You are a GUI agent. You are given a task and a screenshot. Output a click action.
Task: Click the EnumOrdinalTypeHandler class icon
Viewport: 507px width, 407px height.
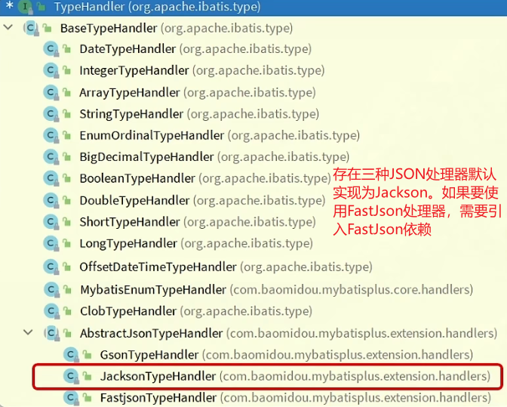pos(51,135)
